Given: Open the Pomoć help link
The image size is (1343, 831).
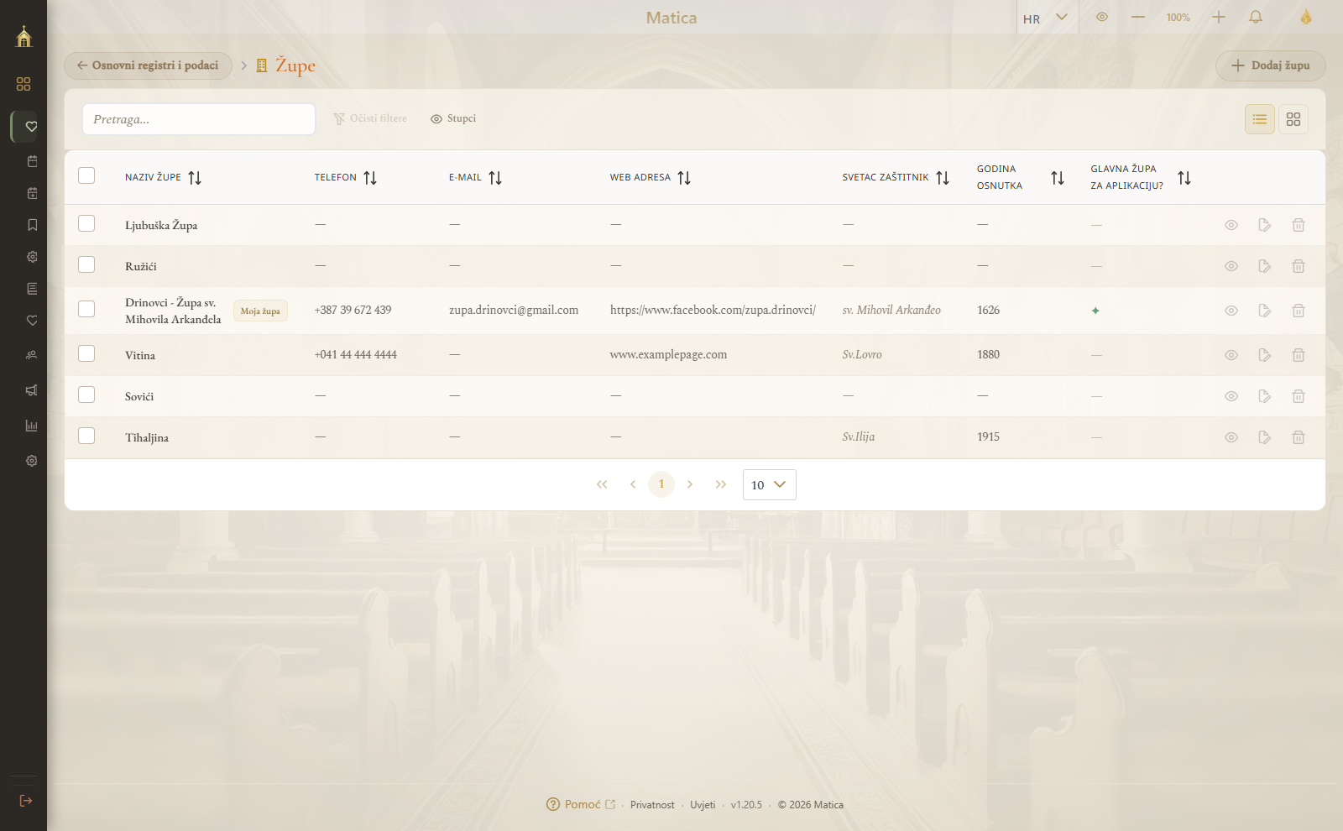Looking at the screenshot, I should [581, 804].
